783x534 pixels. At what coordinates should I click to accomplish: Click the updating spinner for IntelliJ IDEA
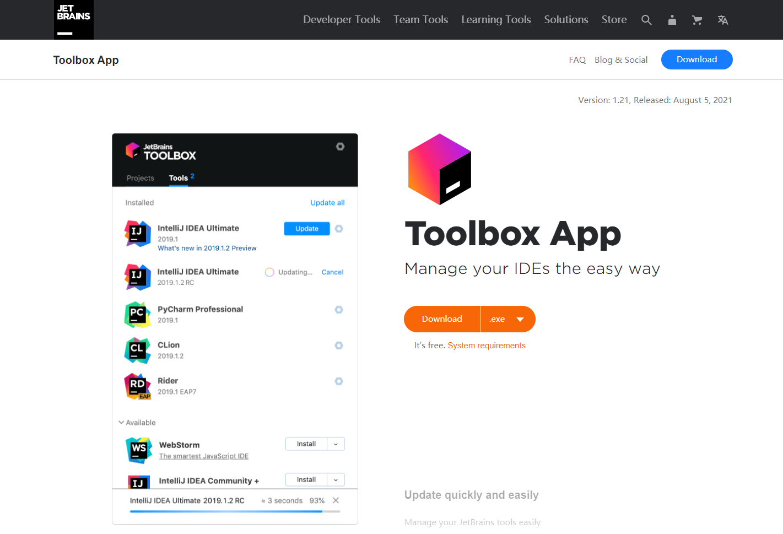click(269, 272)
